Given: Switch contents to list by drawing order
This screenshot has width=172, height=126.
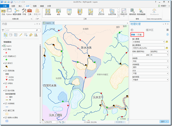Looking at the screenshot, I should pos(6,35).
